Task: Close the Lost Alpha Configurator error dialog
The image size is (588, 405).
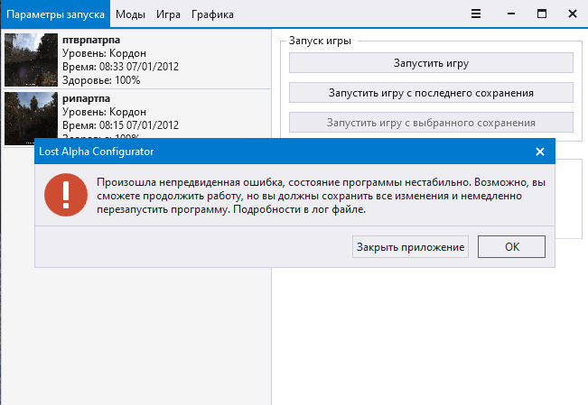Action: pyautogui.click(x=539, y=152)
